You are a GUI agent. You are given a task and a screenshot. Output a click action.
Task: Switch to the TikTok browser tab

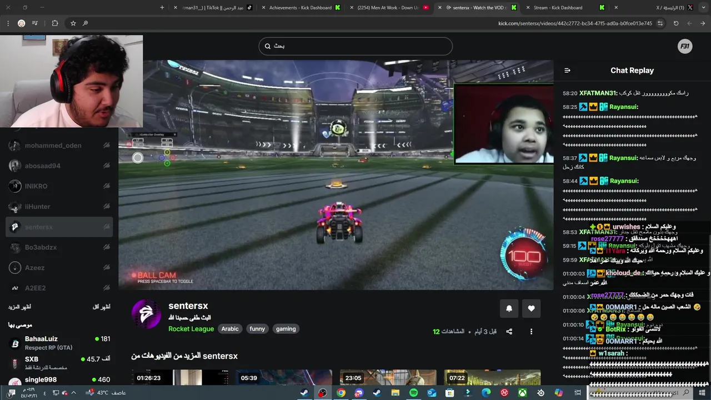tap(213, 8)
